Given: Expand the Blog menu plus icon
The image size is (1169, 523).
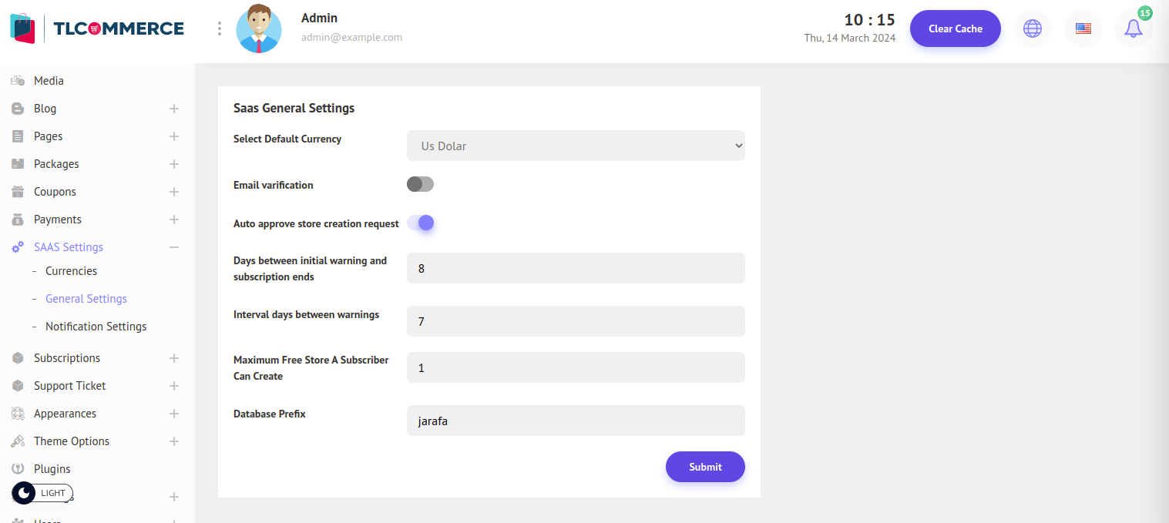Looking at the screenshot, I should (x=174, y=109).
